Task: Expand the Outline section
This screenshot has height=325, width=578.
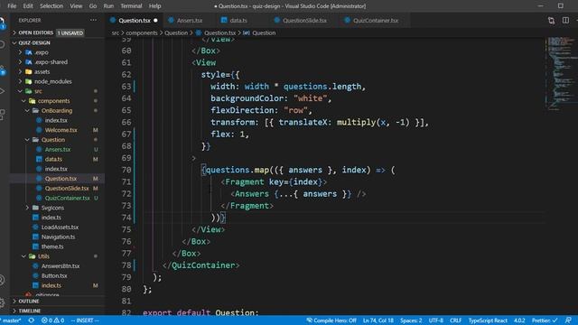Action: click(x=29, y=302)
